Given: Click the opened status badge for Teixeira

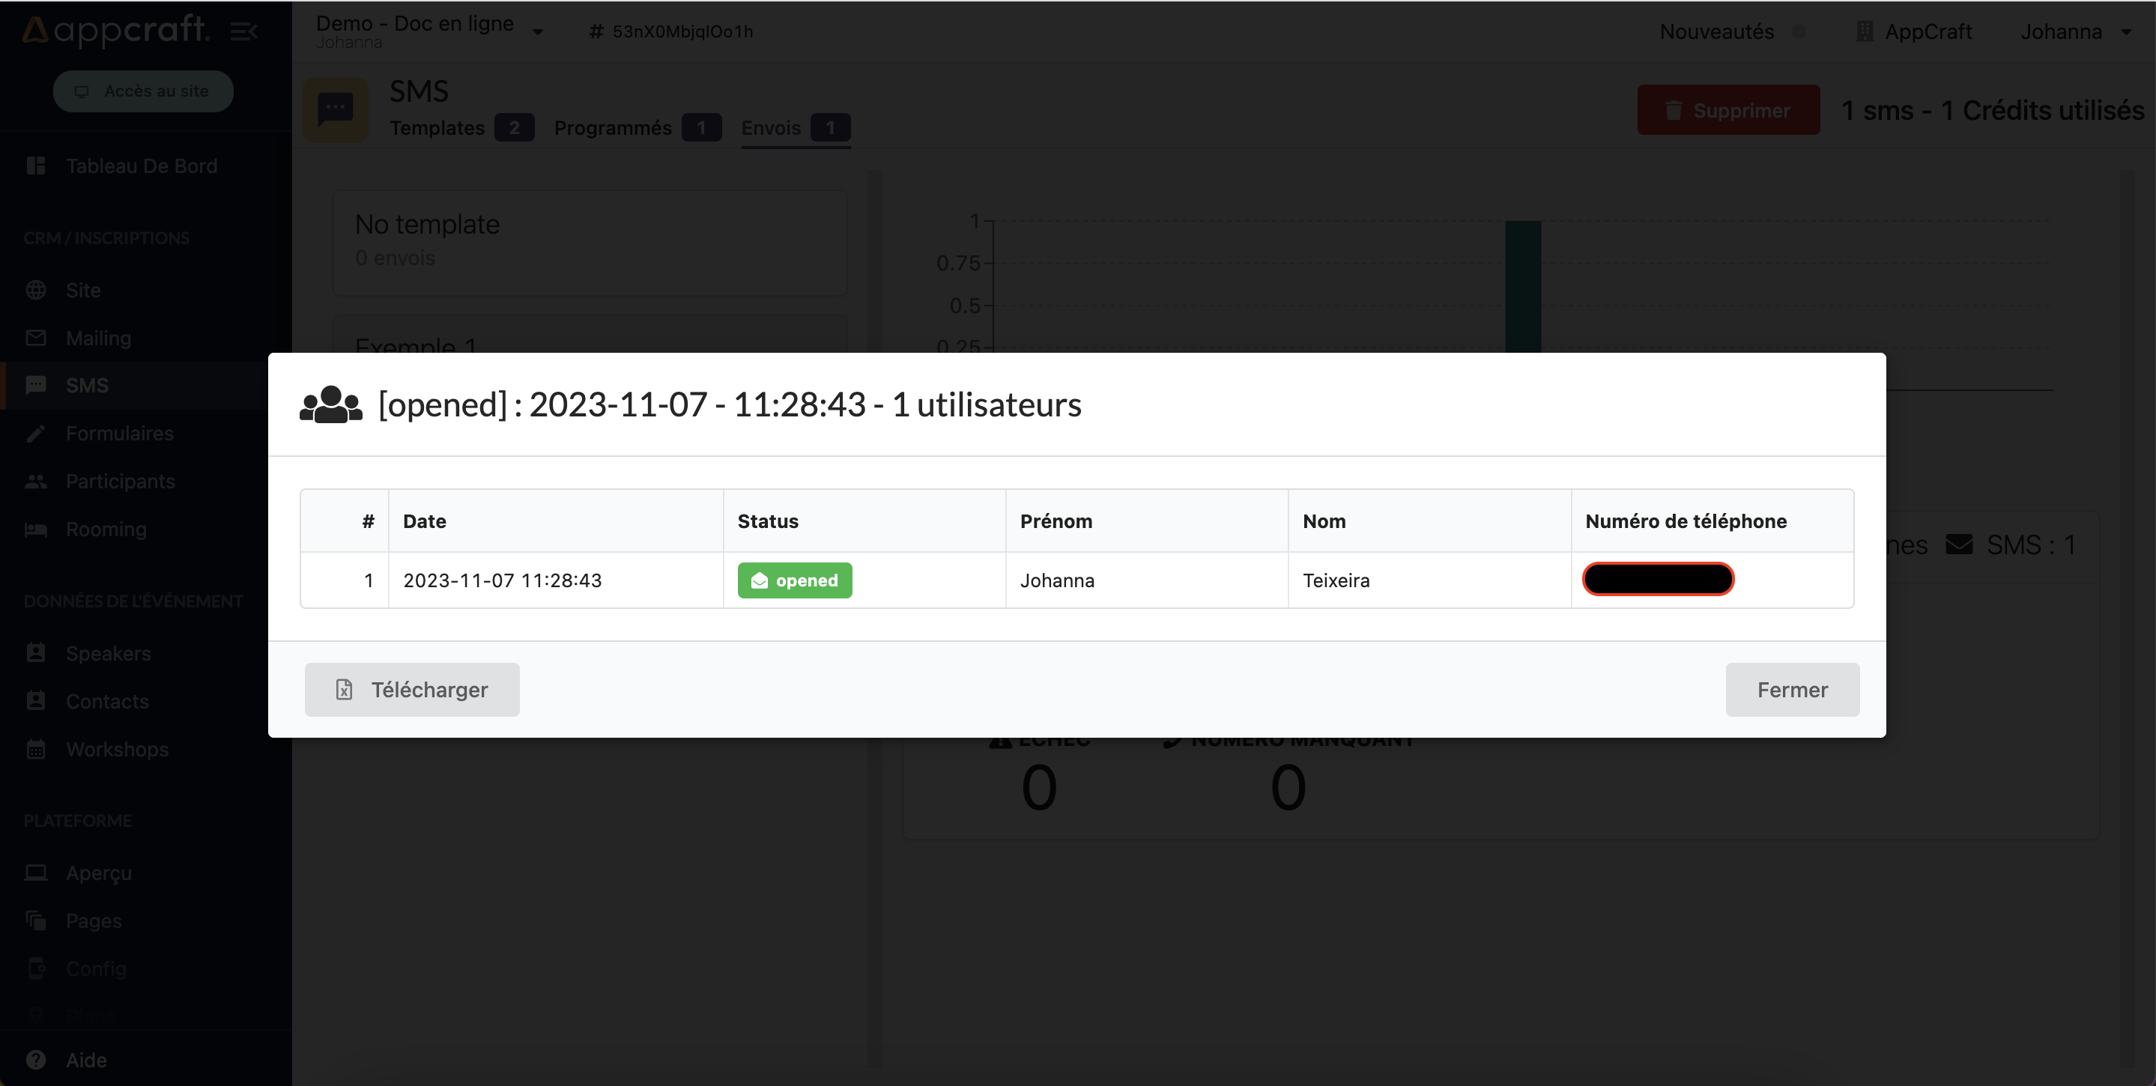Looking at the screenshot, I should tap(796, 580).
